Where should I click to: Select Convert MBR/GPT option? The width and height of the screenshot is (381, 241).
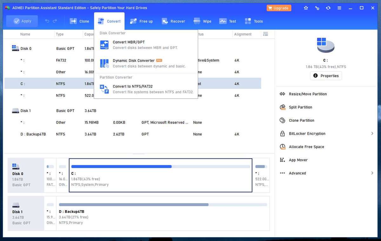[x=146, y=45]
